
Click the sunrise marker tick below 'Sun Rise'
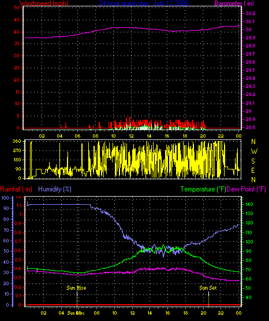77,298
